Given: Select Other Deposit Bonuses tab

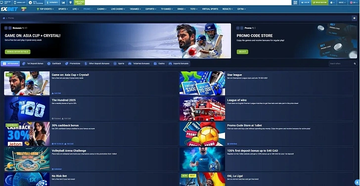Looking at the screenshot, I should click(97, 64).
